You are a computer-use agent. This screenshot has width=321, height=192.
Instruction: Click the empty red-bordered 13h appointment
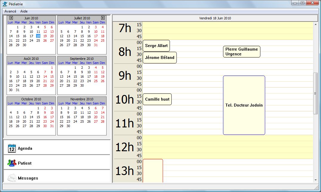tap(153, 171)
